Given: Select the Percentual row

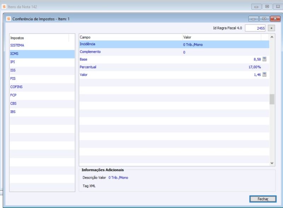Looking at the screenshot, I should point(174,67).
